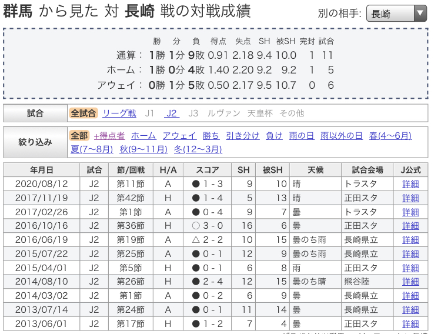This screenshot has width=441, height=334.
Task: Filter matches played on 雨の日
Action: tap(302, 135)
